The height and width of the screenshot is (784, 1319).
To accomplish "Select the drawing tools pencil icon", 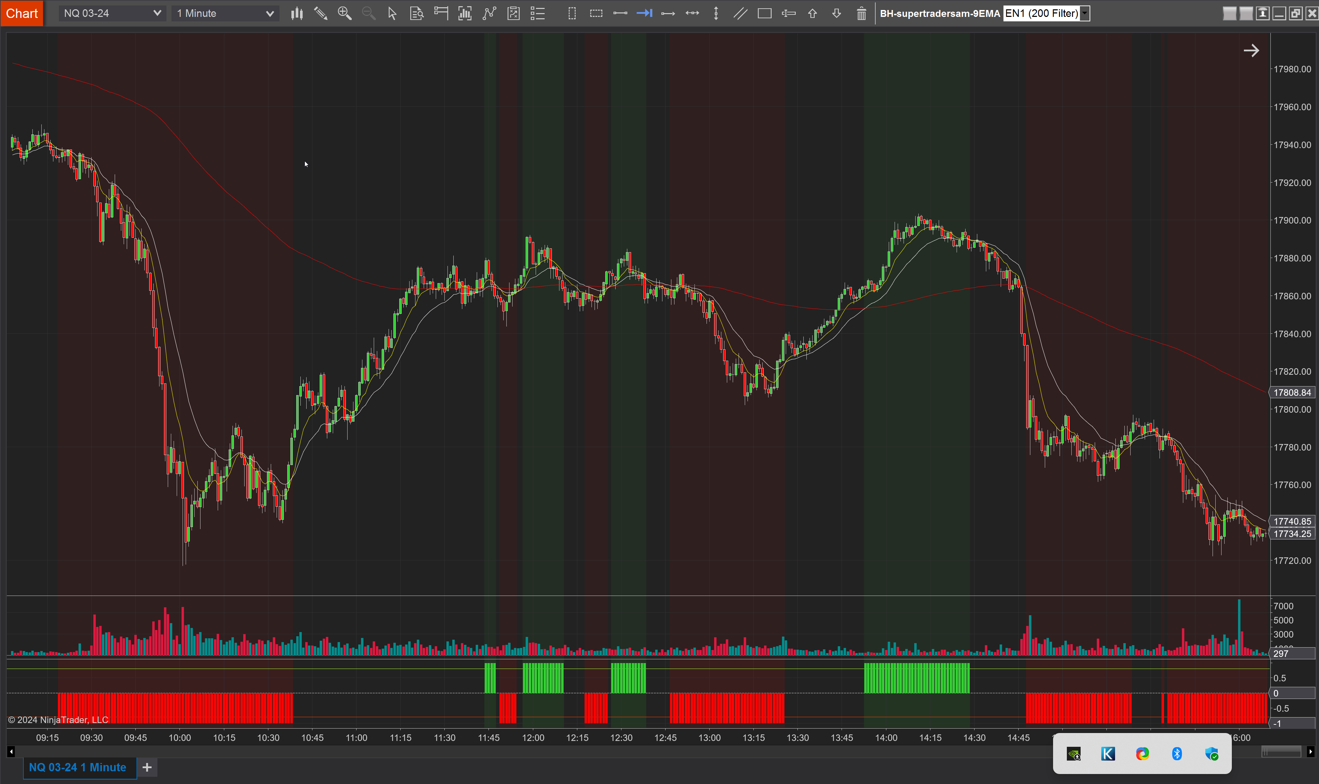I will pyautogui.click(x=321, y=13).
